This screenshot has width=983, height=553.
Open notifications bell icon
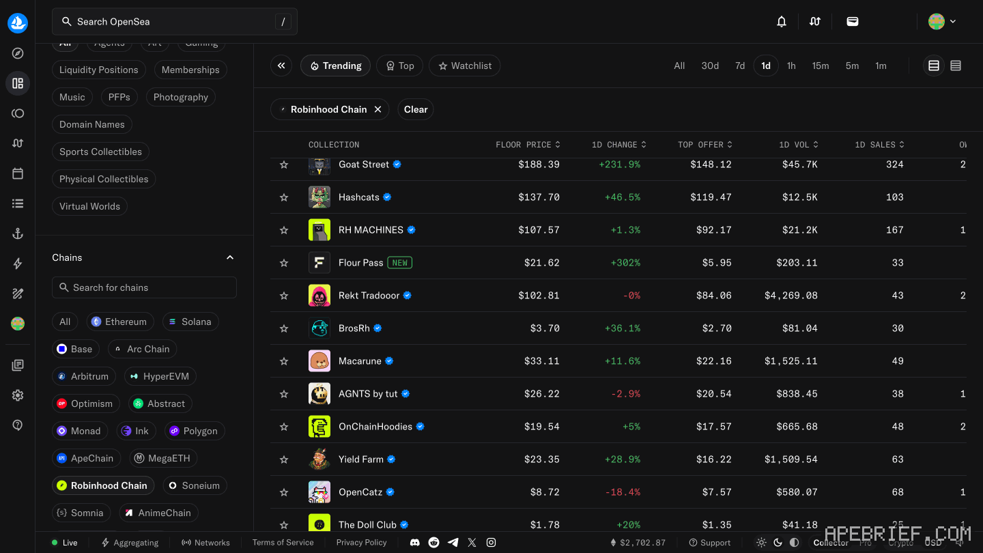click(x=782, y=22)
